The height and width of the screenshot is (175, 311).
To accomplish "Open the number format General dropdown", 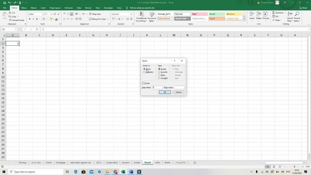I will [131, 14].
